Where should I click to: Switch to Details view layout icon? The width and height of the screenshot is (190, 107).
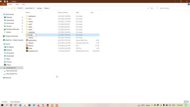click(x=185, y=102)
